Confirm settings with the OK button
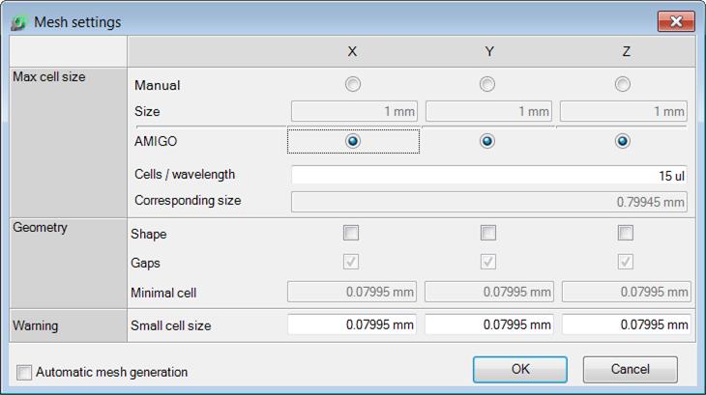The height and width of the screenshot is (395, 706). click(x=520, y=369)
